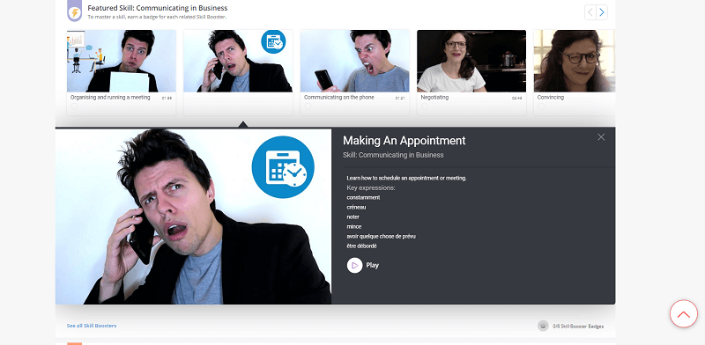Go to next Skill Booster carousel page
Viewport: 705px width, 345px height.
point(602,12)
